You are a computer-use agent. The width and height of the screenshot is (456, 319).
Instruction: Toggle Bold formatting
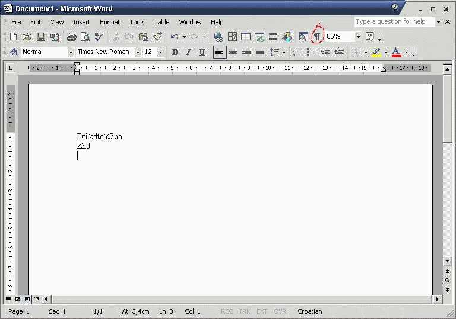[x=175, y=52]
